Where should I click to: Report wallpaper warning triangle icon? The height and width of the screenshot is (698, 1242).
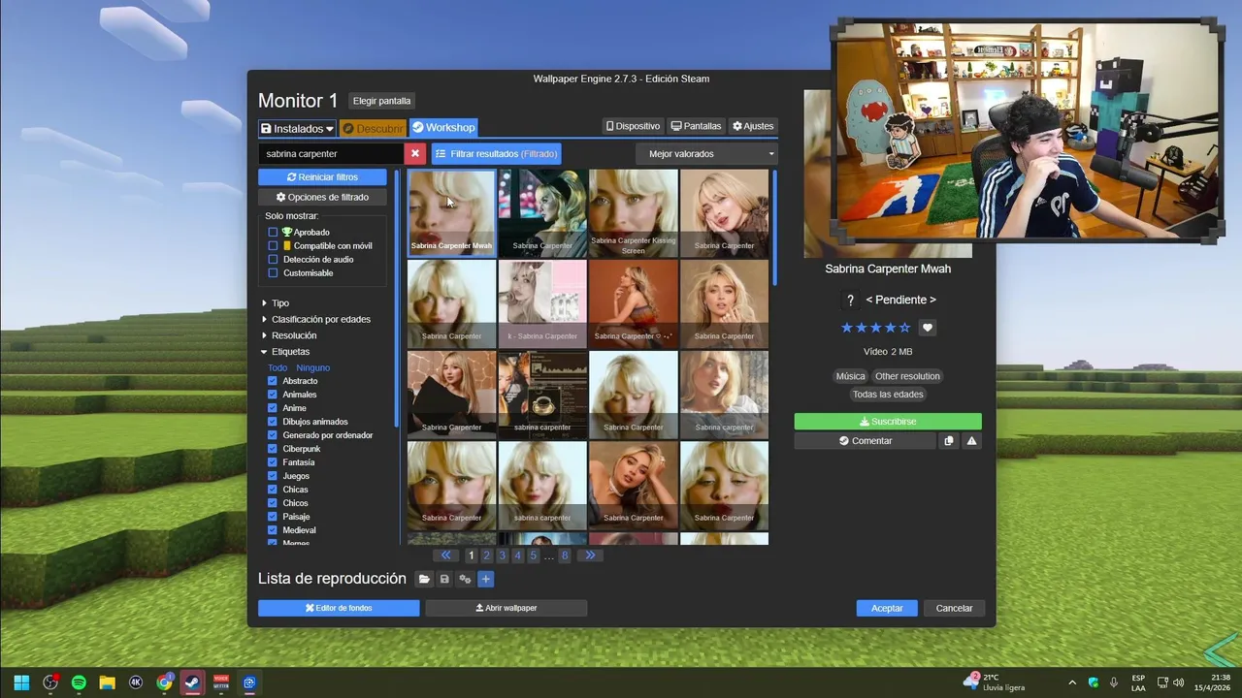[x=971, y=441]
